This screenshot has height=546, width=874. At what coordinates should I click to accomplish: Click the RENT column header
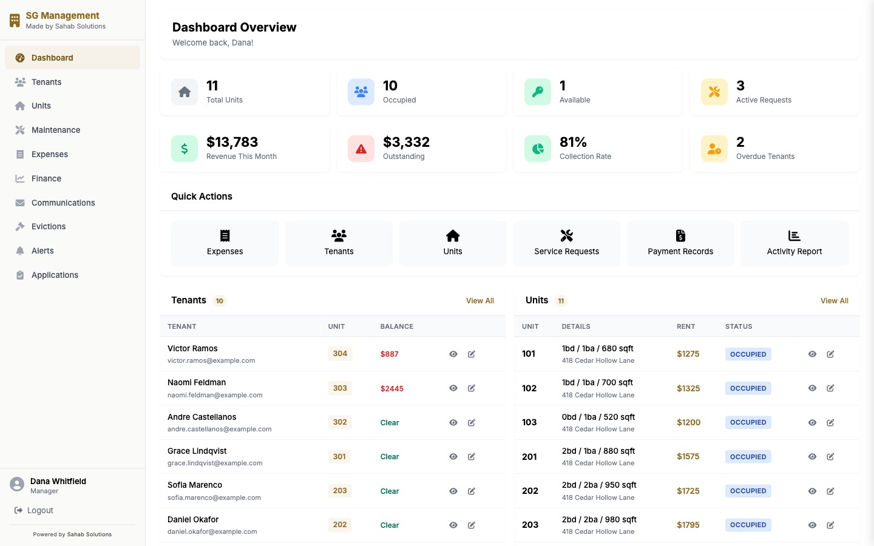(686, 326)
